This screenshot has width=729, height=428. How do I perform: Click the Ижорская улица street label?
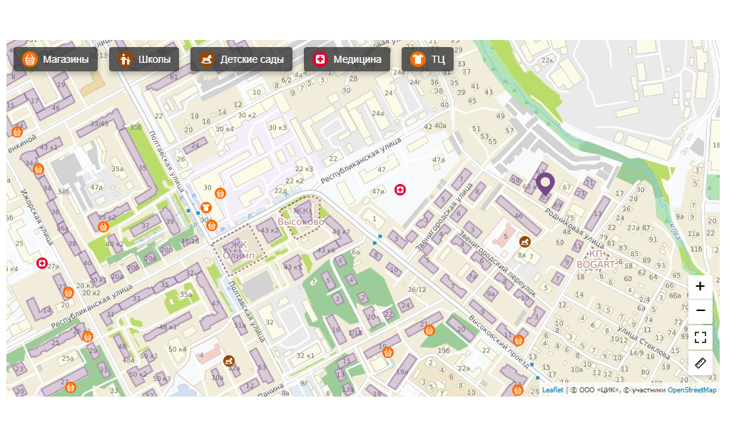[36, 217]
